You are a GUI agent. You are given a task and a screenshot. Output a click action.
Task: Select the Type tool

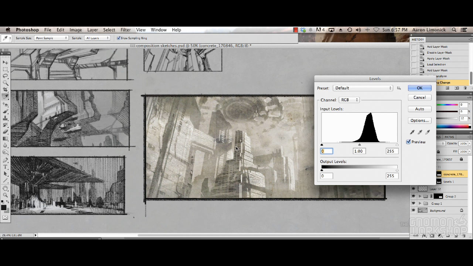5,167
